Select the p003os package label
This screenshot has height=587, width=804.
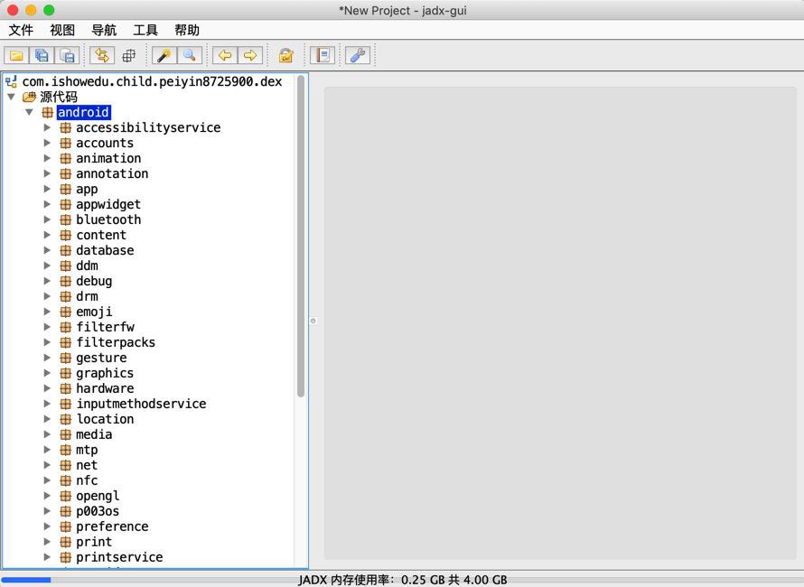(x=98, y=512)
